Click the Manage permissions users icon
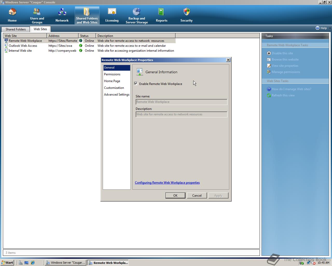332x266 pixels. pyautogui.click(x=269, y=72)
